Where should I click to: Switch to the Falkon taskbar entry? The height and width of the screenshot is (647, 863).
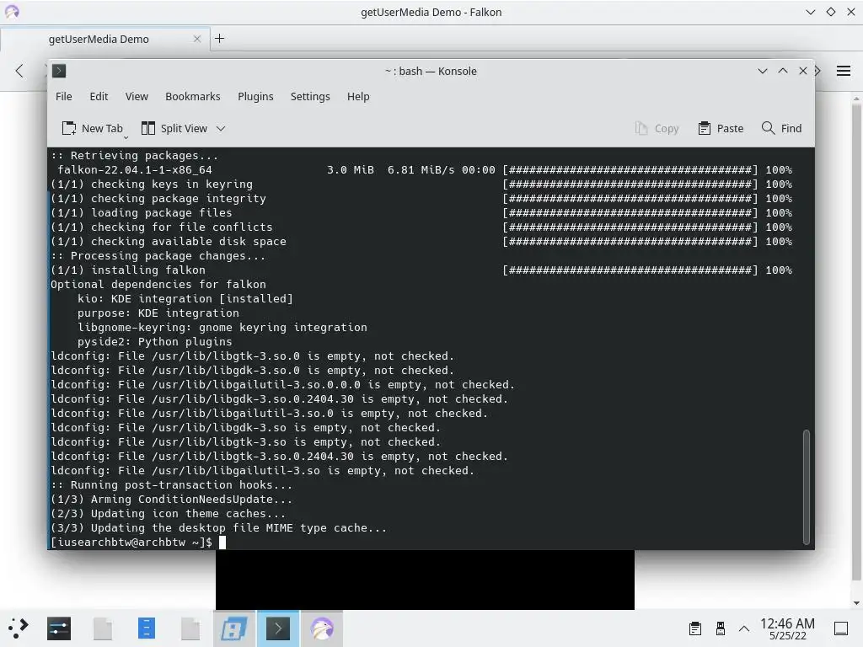[x=322, y=628]
